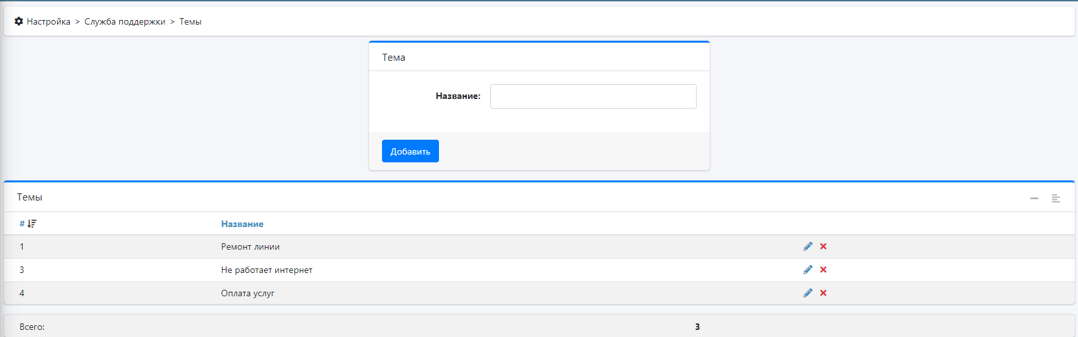Open the Настройка breadcrumb link

tap(49, 21)
